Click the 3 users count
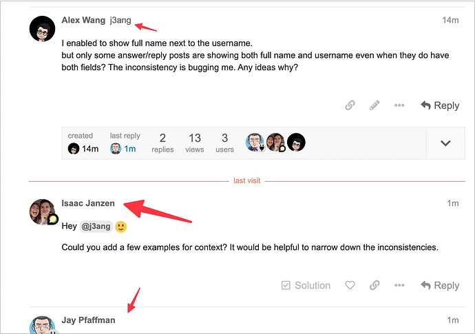The height and width of the screenshot is (334, 475). [225, 143]
